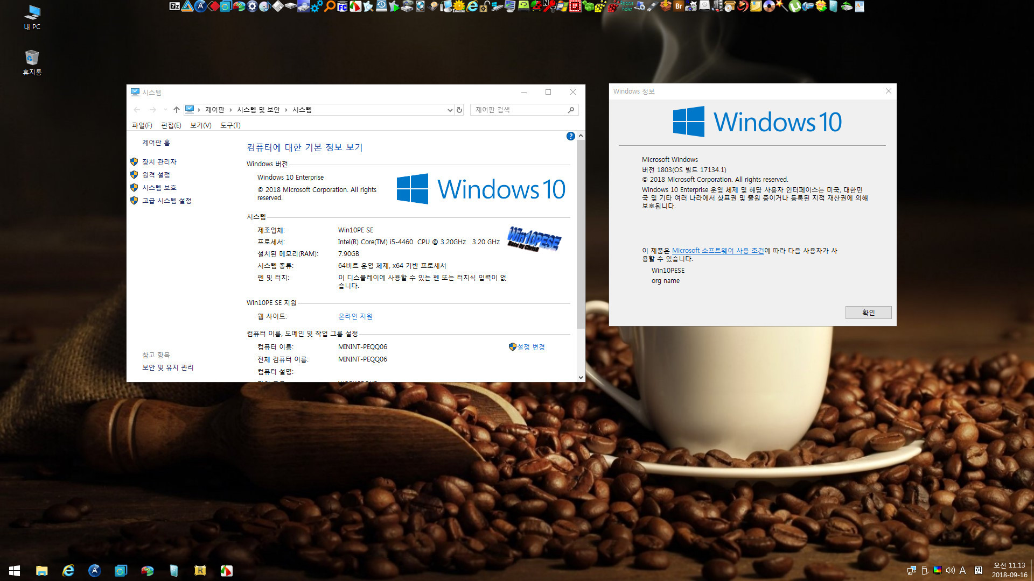Open File Explorer from the taskbar

(41, 570)
